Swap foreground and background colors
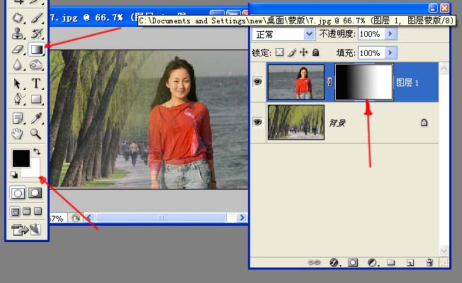Screen dimensions: 462x283 [x=38, y=151]
